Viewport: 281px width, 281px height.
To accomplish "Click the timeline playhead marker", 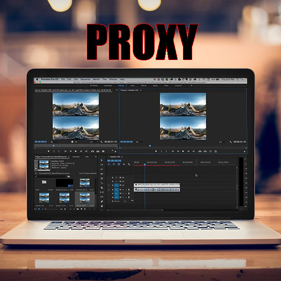I will tap(145, 164).
